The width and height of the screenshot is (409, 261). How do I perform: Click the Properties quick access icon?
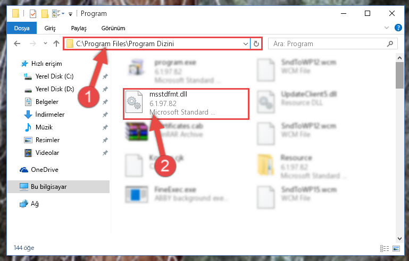[33, 14]
